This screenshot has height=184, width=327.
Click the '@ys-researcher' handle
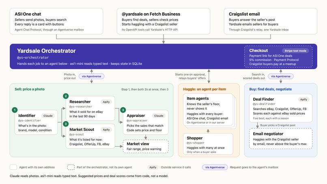tap(80, 106)
